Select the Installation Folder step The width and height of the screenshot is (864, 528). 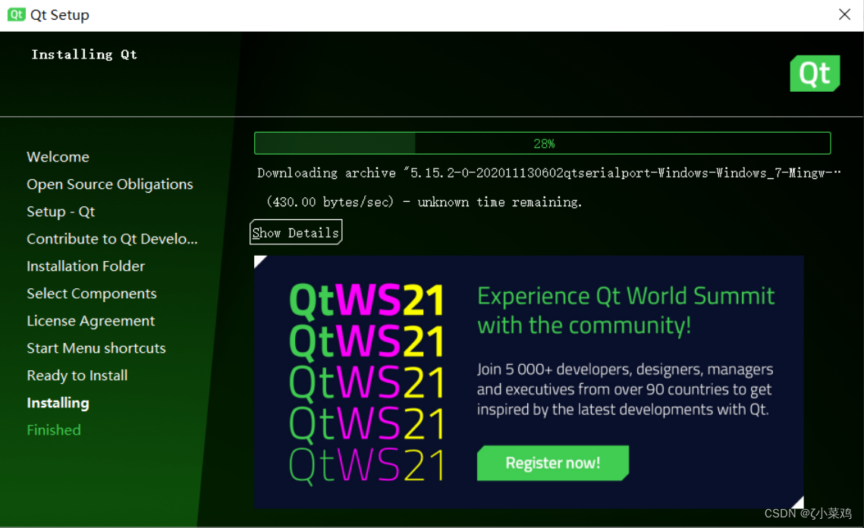pos(86,266)
